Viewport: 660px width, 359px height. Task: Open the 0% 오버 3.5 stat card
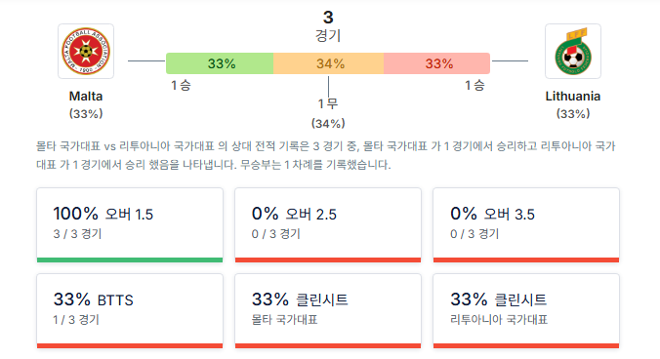click(x=526, y=225)
